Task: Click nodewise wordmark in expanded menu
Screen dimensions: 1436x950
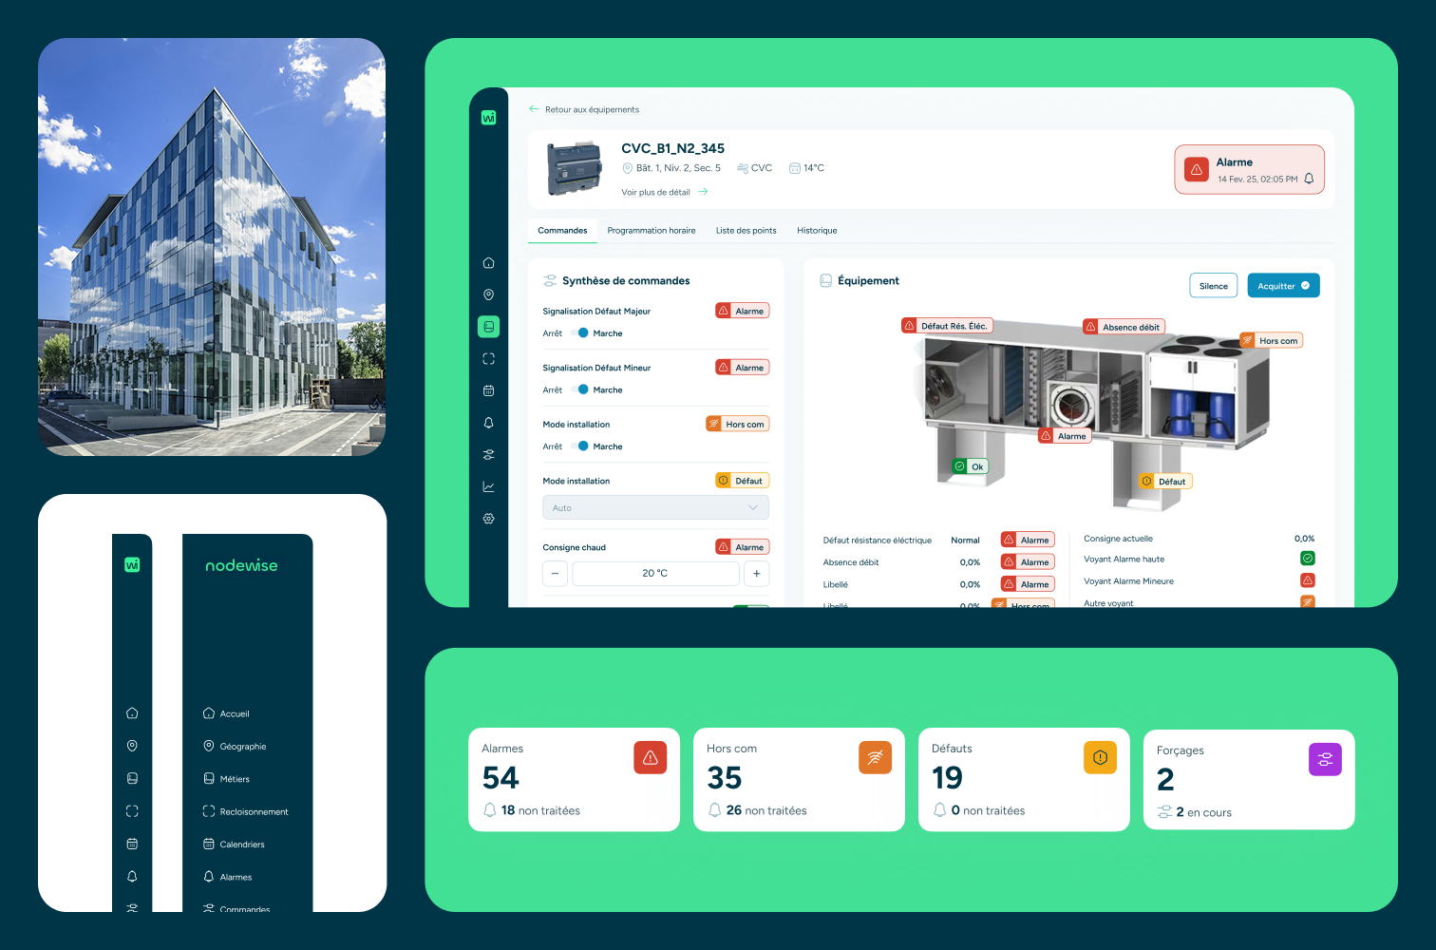Action: pyautogui.click(x=242, y=565)
